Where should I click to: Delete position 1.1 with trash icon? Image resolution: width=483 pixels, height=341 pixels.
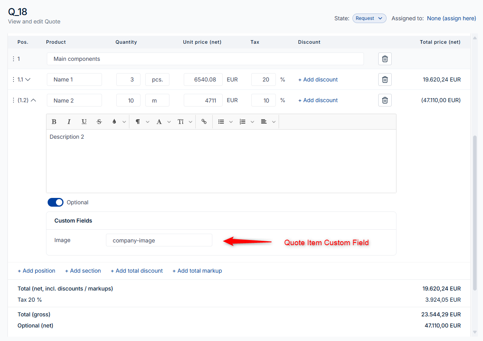(385, 79)
